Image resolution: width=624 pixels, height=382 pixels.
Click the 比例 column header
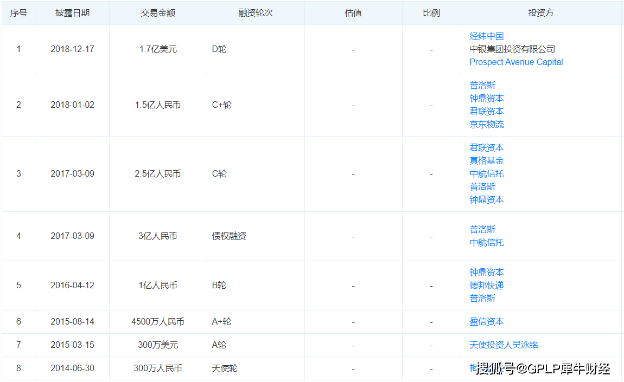pos(431,12)
